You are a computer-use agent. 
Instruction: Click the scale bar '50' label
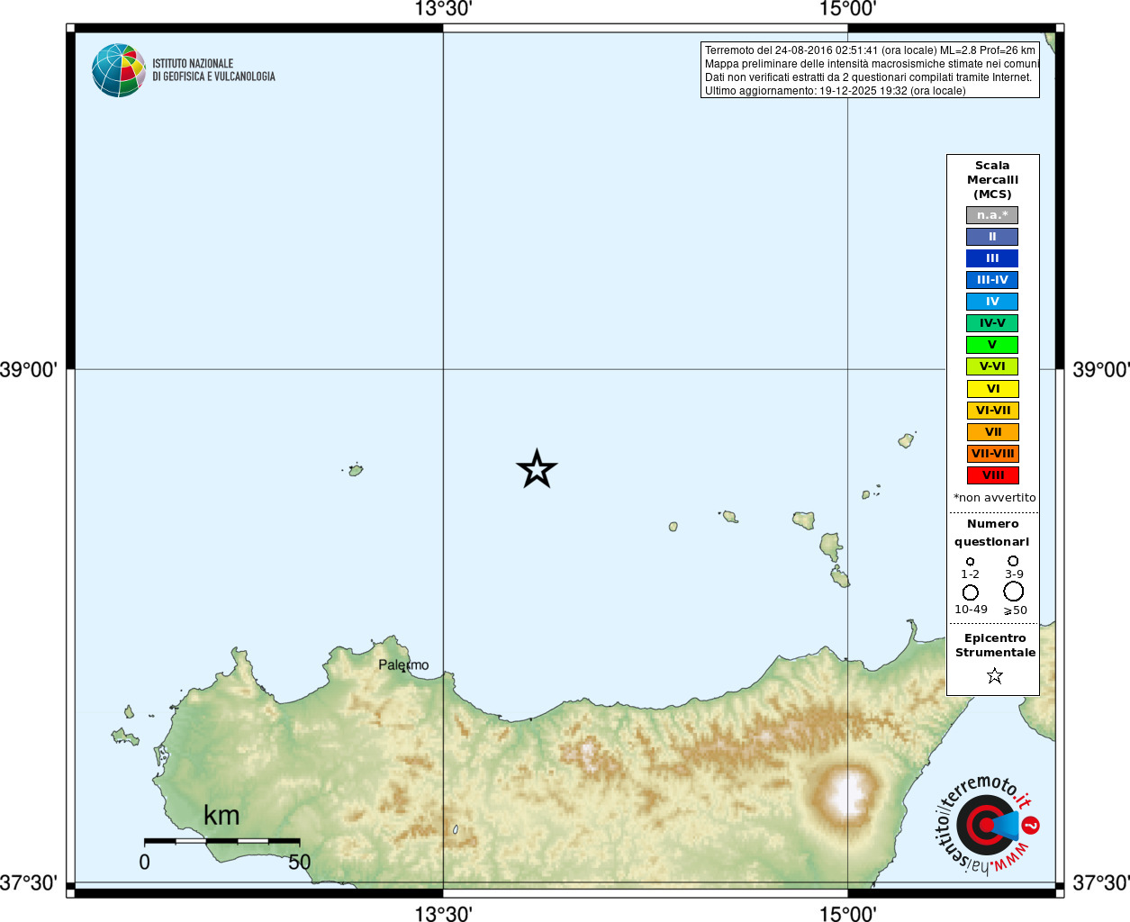[x=299, y=863]
